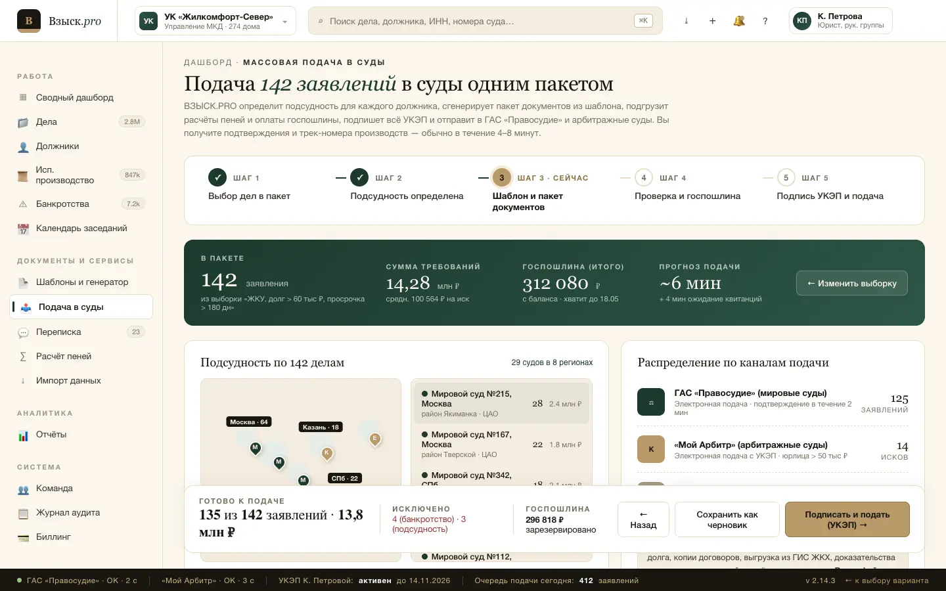This screenshot has width=946, height=591.
Task: Click the Шаблоны и генератор icon
Action: point(23,282)
